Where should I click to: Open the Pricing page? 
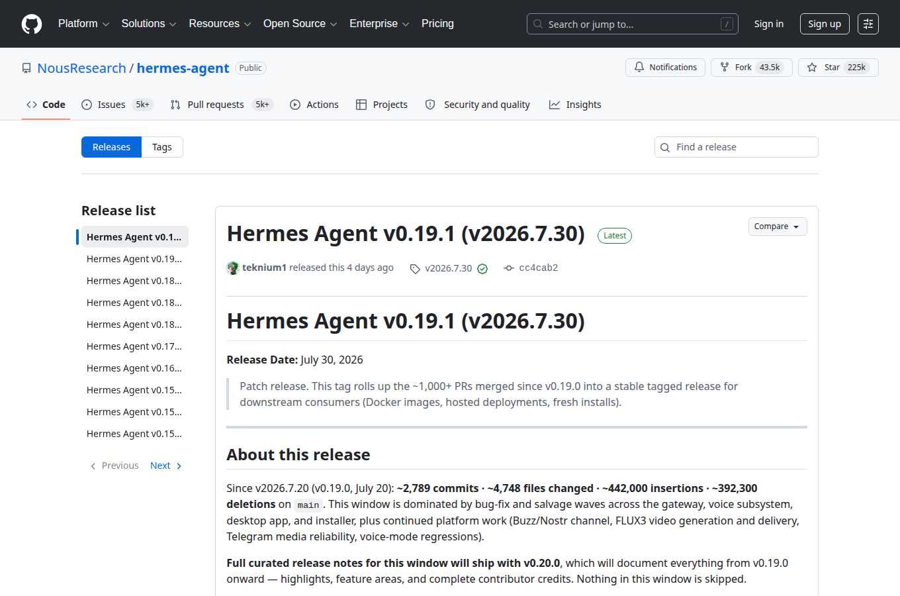[437, 24]
